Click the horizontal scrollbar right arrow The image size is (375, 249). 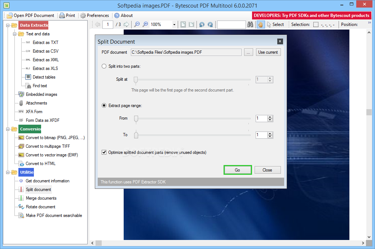click(363, 243)
